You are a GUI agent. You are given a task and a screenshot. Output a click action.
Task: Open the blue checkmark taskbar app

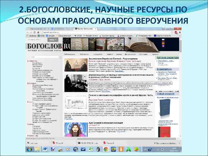click(83, 150)
